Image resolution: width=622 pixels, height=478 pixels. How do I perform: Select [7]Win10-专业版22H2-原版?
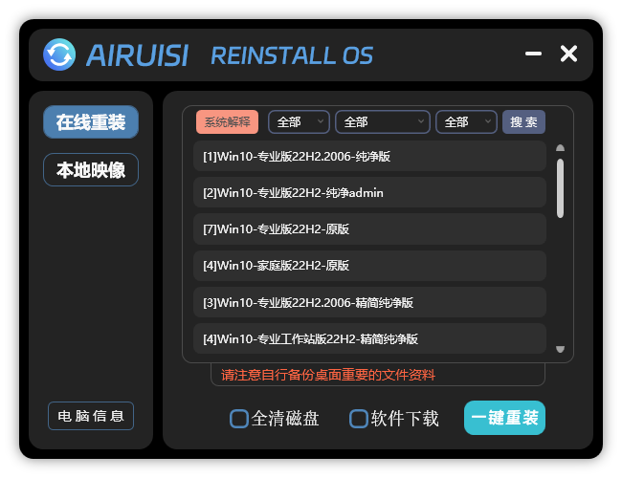369,229
